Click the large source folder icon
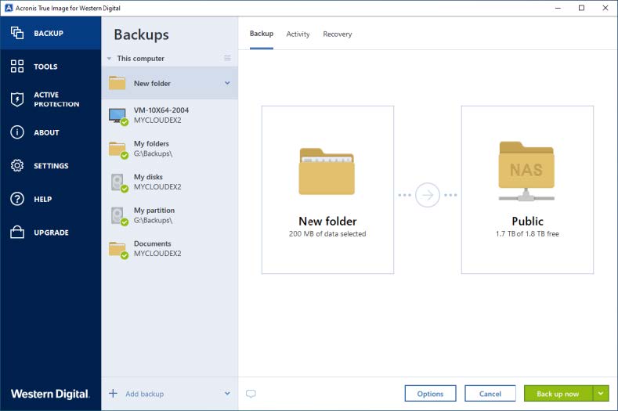The image size is (618, 411). (327, 171)
